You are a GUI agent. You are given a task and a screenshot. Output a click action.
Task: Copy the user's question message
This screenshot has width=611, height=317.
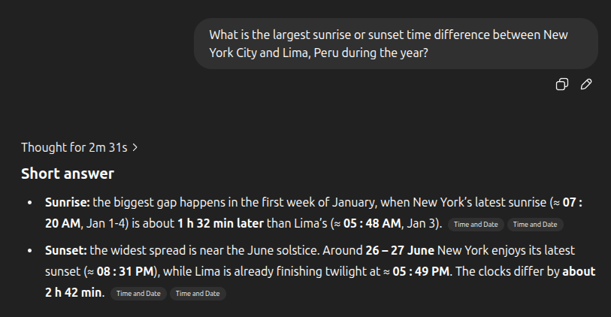point(561,84)
